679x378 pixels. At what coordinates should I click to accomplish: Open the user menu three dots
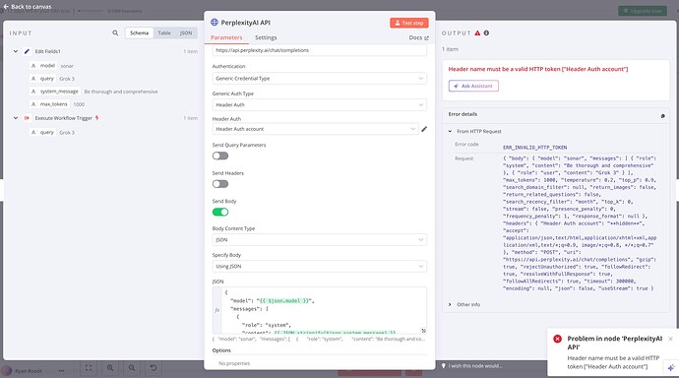coord(61,371)
